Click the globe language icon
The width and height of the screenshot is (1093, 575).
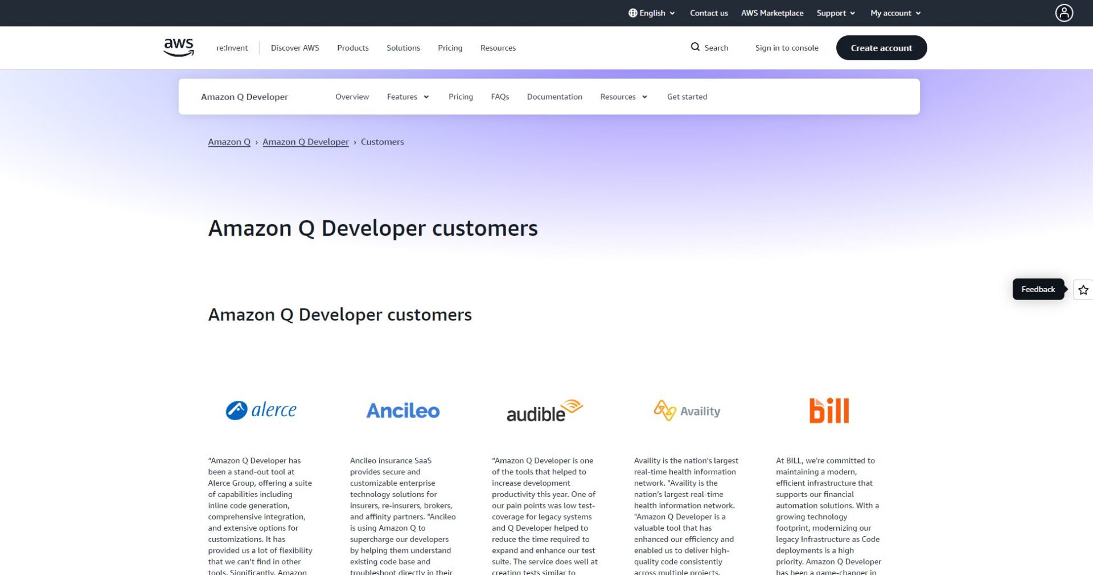631,13
